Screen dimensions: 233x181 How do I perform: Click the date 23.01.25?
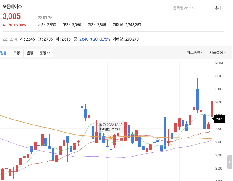coord(45,18)
